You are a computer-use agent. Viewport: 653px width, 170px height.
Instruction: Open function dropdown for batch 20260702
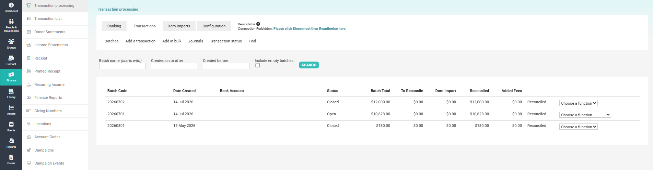(578, 103)
